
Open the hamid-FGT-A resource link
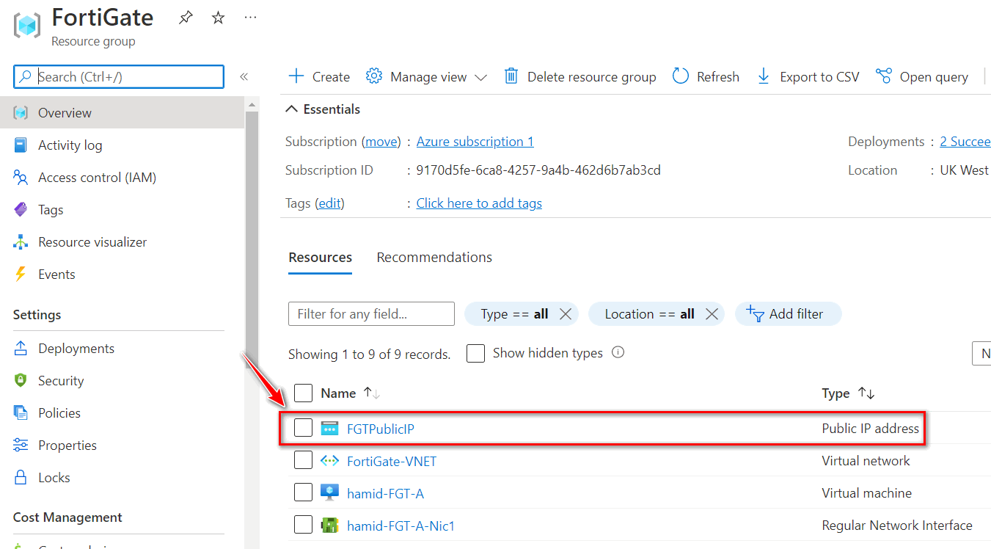coord(385,493)
